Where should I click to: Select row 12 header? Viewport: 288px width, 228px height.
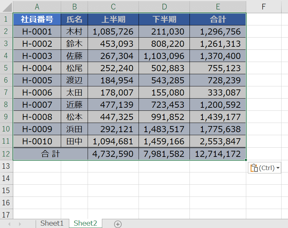tap(6, 154)
